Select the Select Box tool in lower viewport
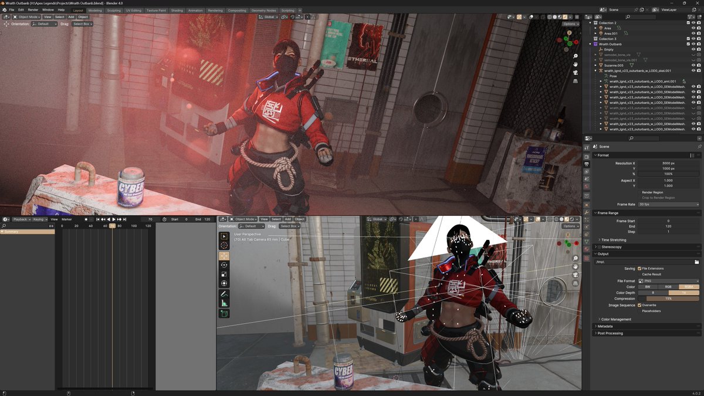The width and height of the screenshot is (704, 396). tap(224, 236)
